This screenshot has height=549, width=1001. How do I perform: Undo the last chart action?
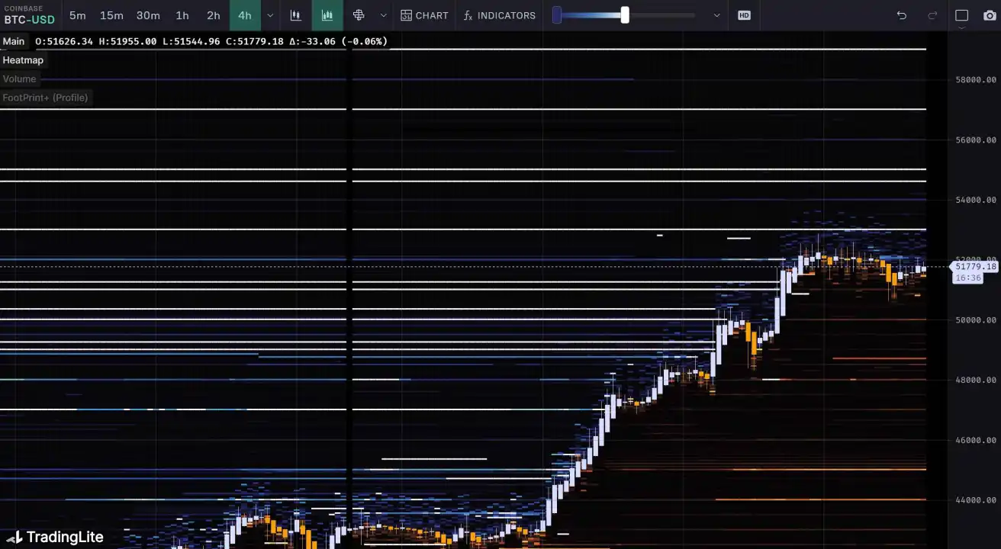[x=902, y=15]
